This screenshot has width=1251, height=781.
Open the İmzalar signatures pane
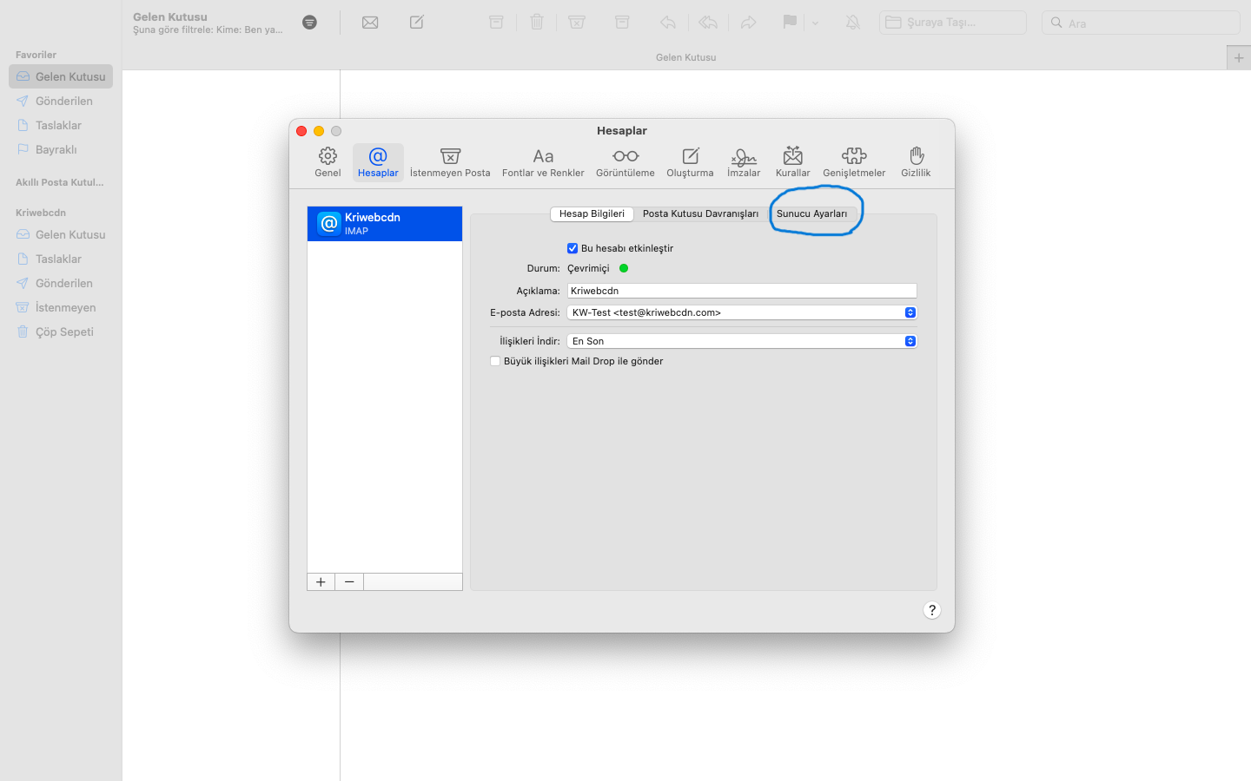tap(744, 161)
